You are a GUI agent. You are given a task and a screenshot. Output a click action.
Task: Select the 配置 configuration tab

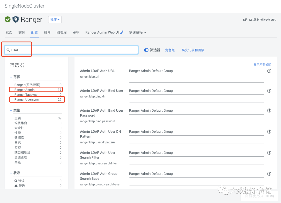pos(34,33)
